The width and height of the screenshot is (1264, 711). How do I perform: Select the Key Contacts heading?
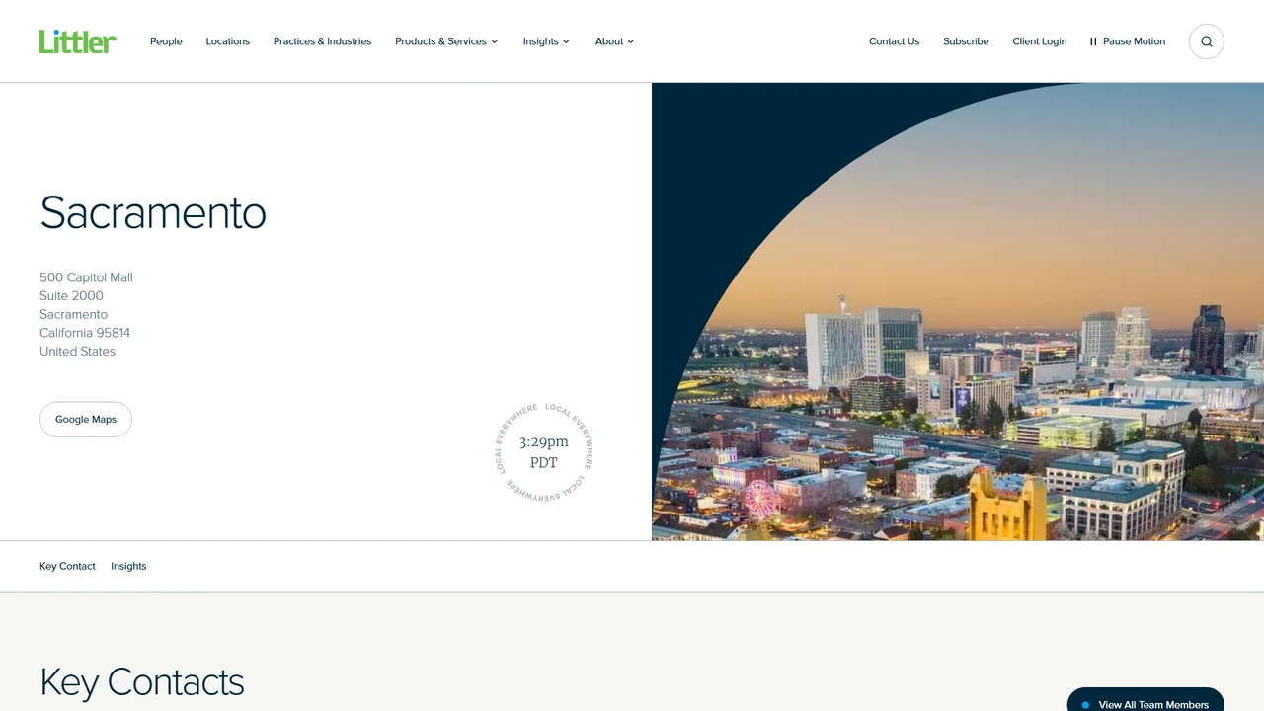point(142,682)
